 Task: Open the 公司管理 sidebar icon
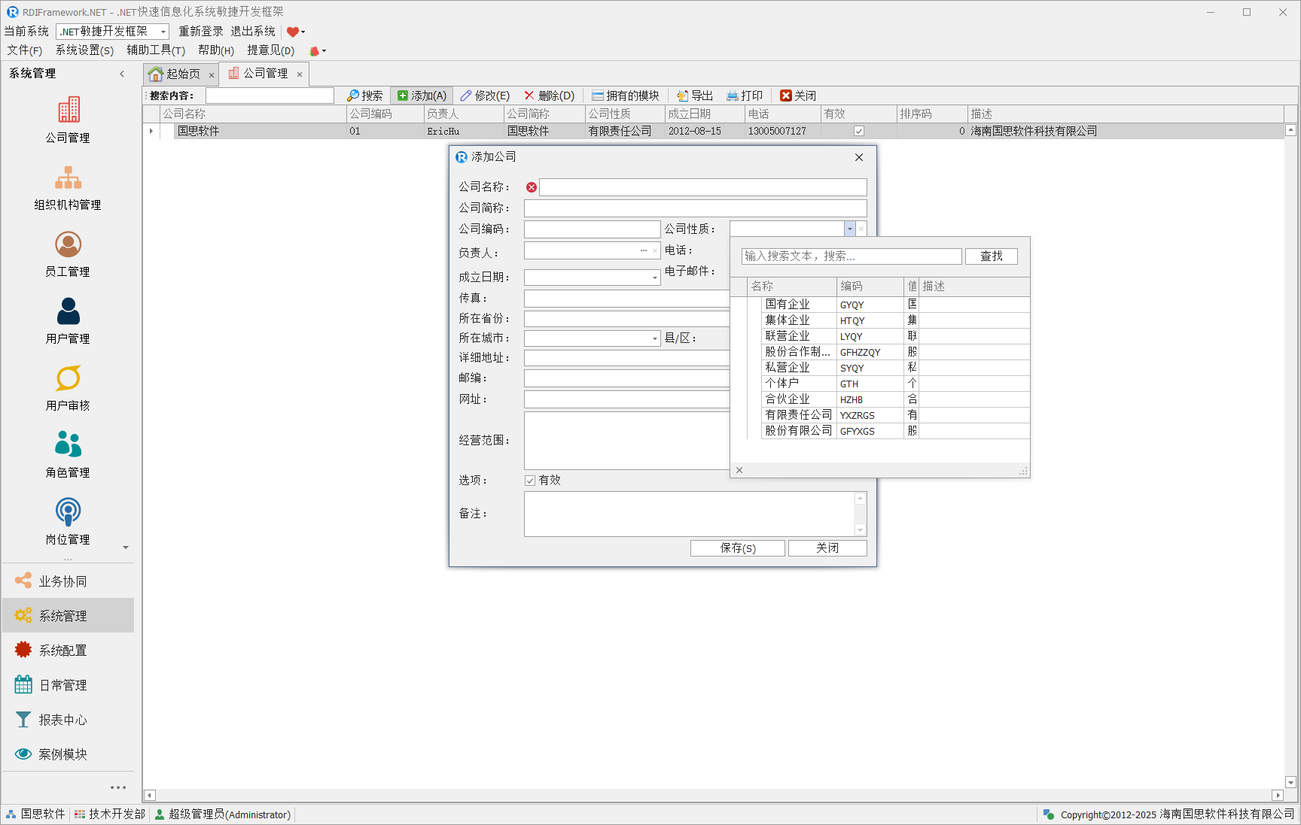tap(68, 111)
